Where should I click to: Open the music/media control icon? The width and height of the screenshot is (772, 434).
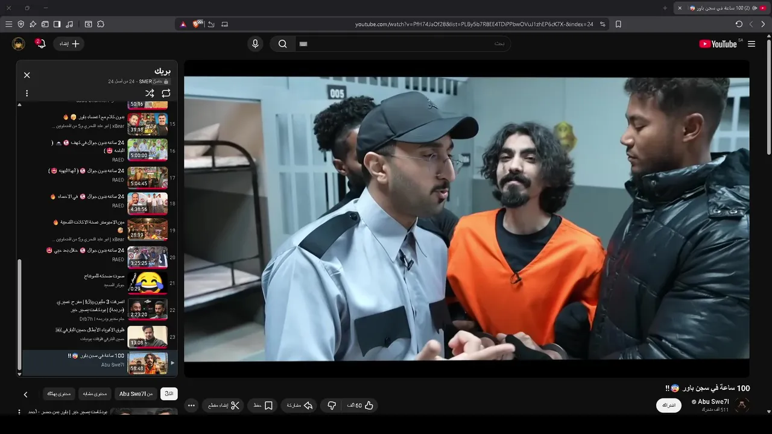click(69, 24)
